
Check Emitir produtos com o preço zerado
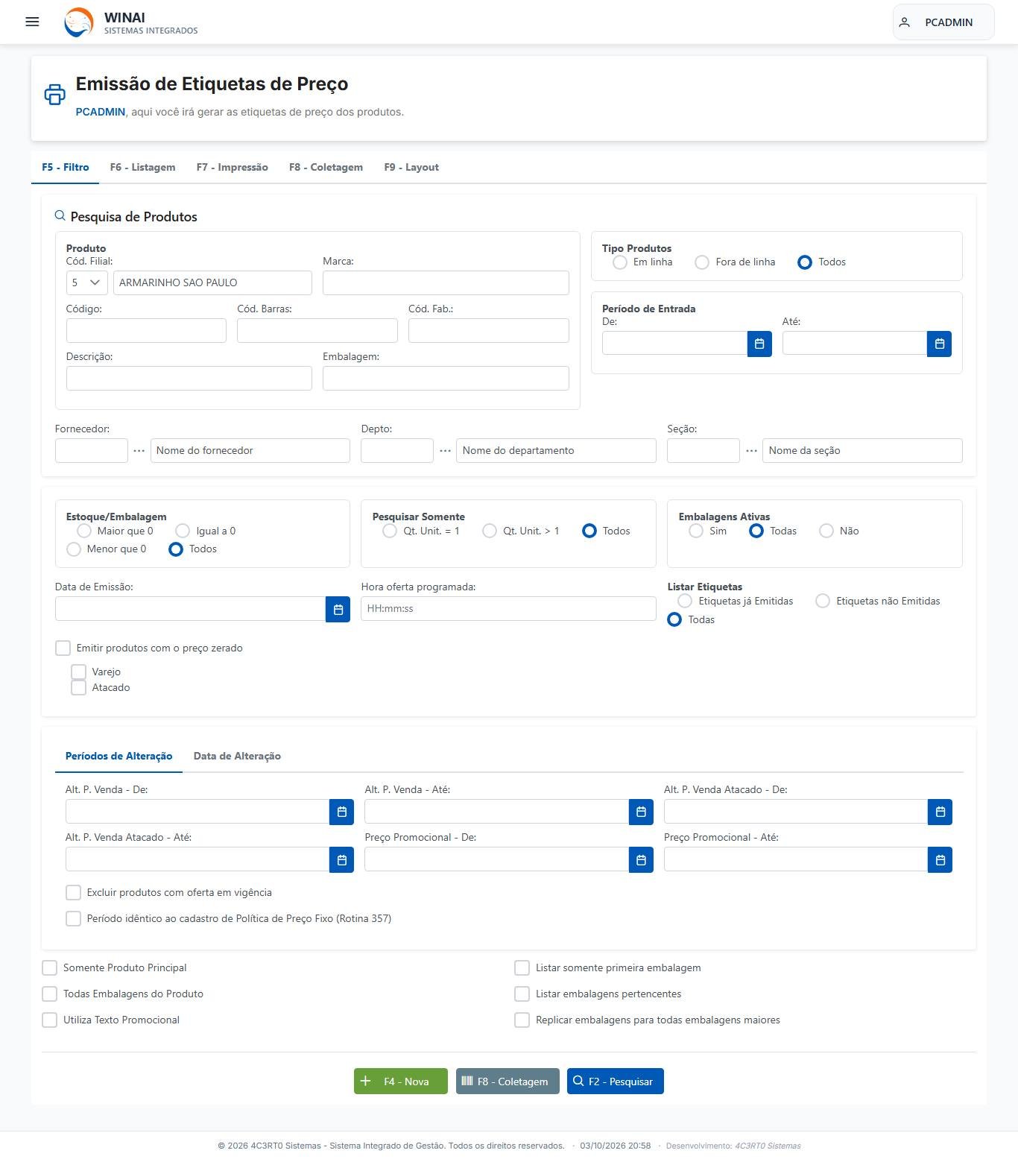coord(63,648)
